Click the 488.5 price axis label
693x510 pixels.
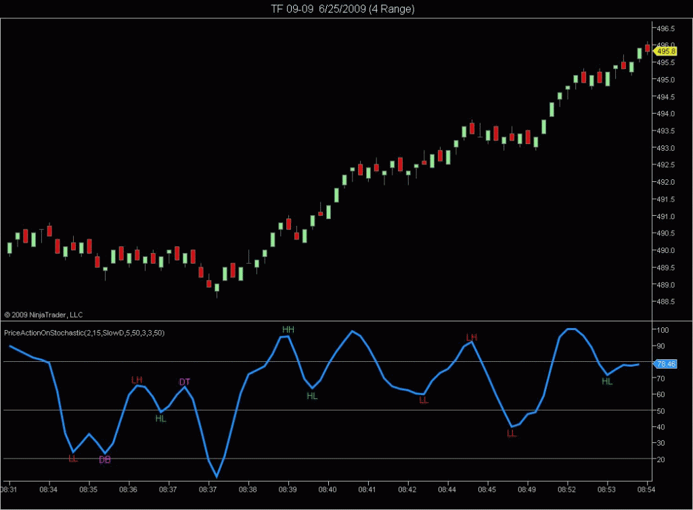click(666, 302)
